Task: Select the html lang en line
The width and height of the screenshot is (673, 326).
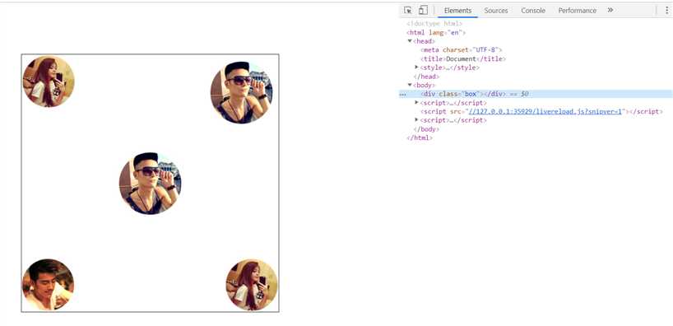Action: click(436, 32)
